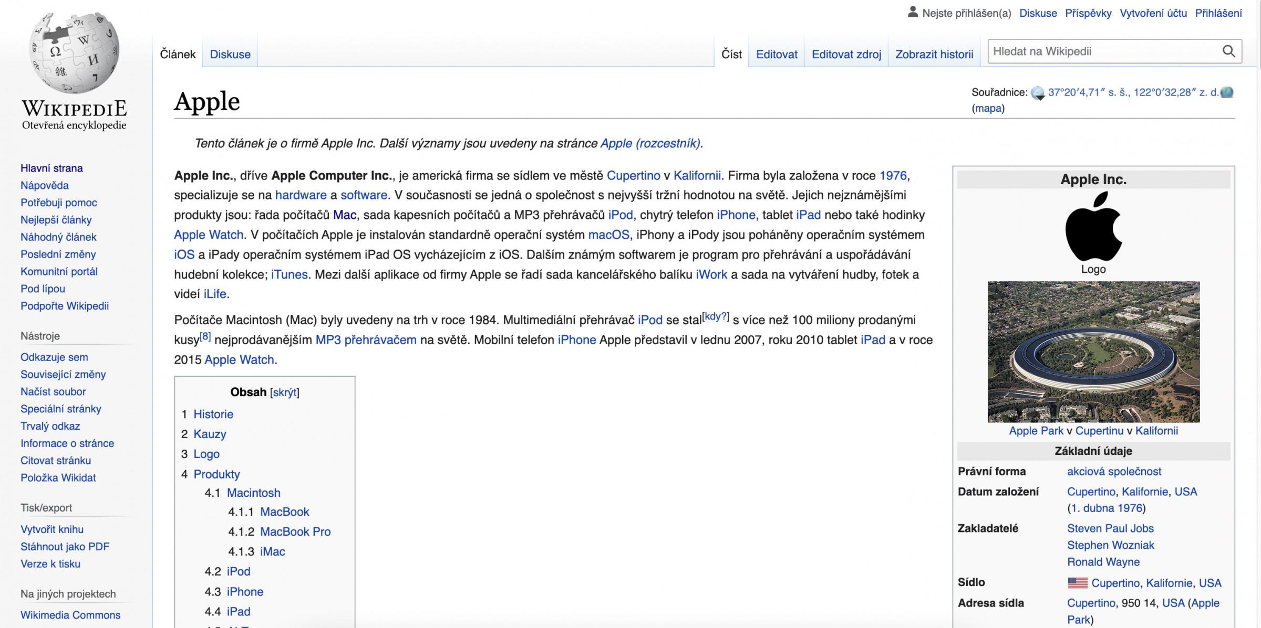
Task: Open Náhodný článek in sidebar
Action: click(x=58, y=237)
